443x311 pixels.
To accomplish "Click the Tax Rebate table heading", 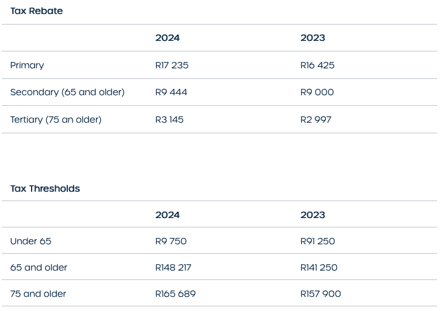I will coord(36,11).
